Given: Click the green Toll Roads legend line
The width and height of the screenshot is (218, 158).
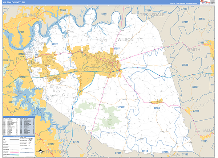Looking at the screenshot, I should pyautogui.click(x=15, y=156).
